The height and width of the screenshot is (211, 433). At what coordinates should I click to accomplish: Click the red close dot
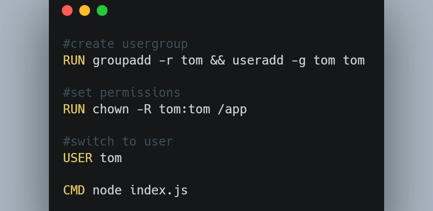click(67, 10)
